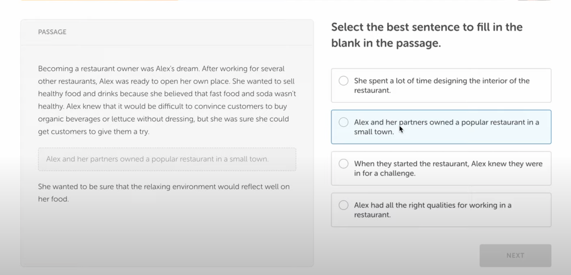Choose radio for 'When they started the restaurant'

point(343,164)
